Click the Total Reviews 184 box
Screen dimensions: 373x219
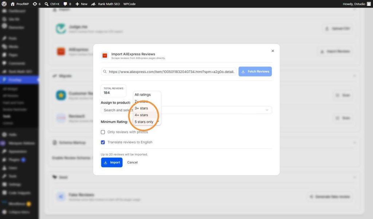[x=114, y=91]
